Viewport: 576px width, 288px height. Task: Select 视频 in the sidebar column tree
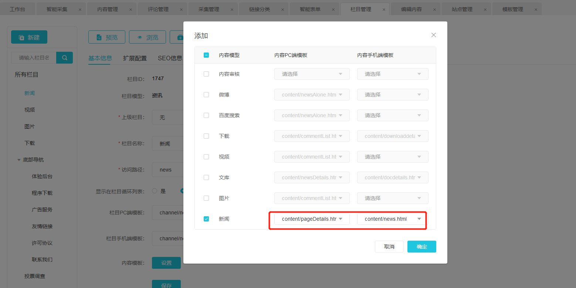(x=30, y=110)
